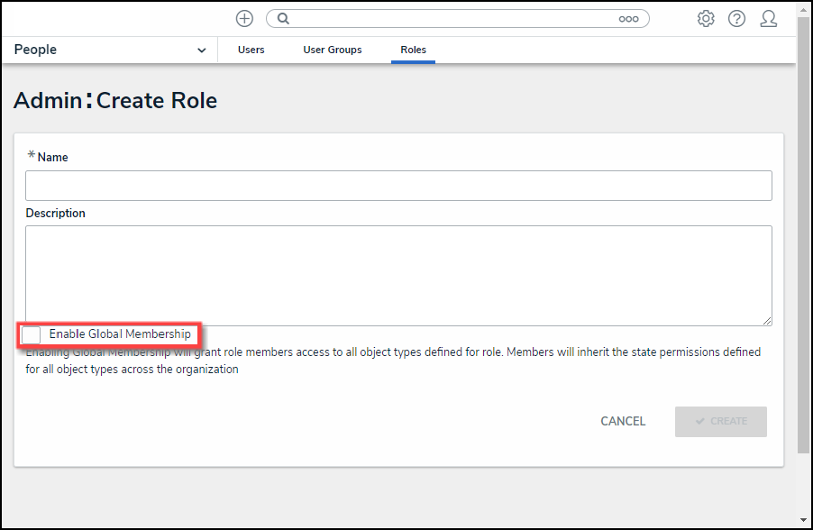813x530 pixels.
Task: Open the user profile icon
Action: point(768,19)
